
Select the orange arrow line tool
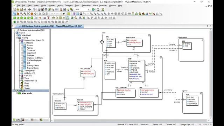click(40, 18)
